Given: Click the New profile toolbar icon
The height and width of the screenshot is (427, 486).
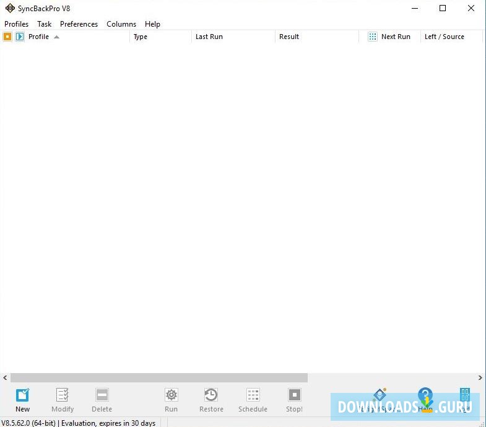Looking at the screenshot, I should coord(22,395).
